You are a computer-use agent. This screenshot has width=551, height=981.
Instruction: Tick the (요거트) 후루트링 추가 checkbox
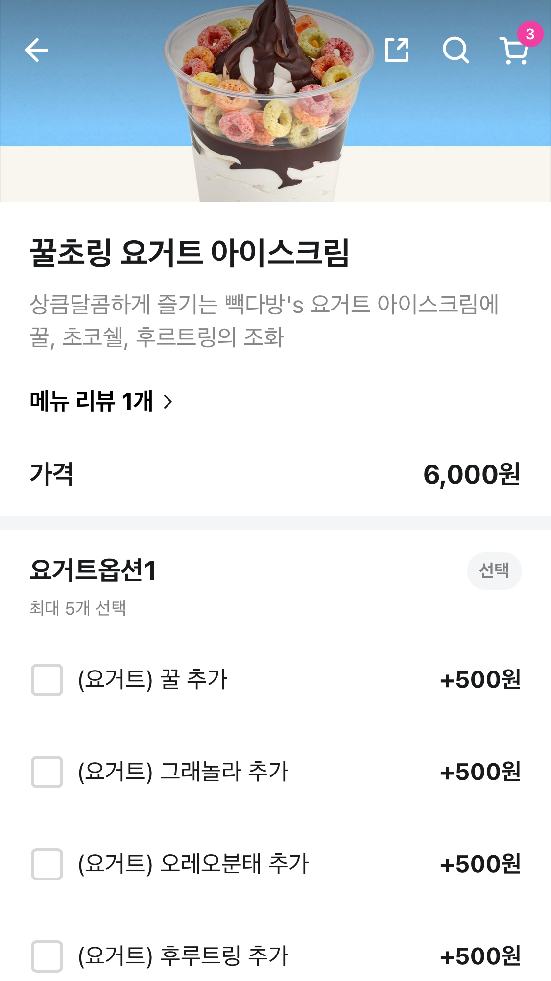(47, 956)
